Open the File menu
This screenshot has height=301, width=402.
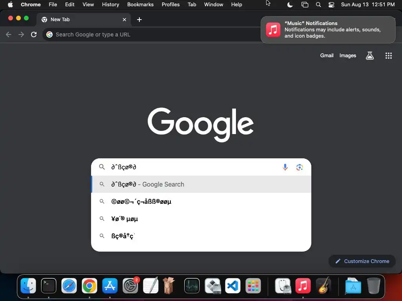click(53, 4)
